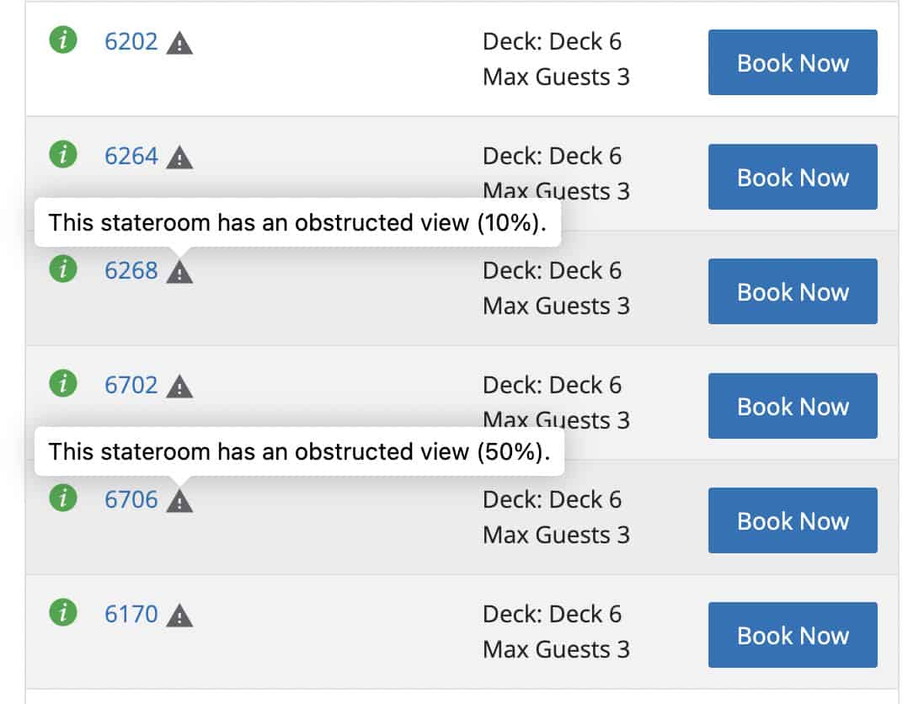Click warning triangle beside stateroom 6202
The height and width of the screenshot is (704, 924).
(179, 43)
